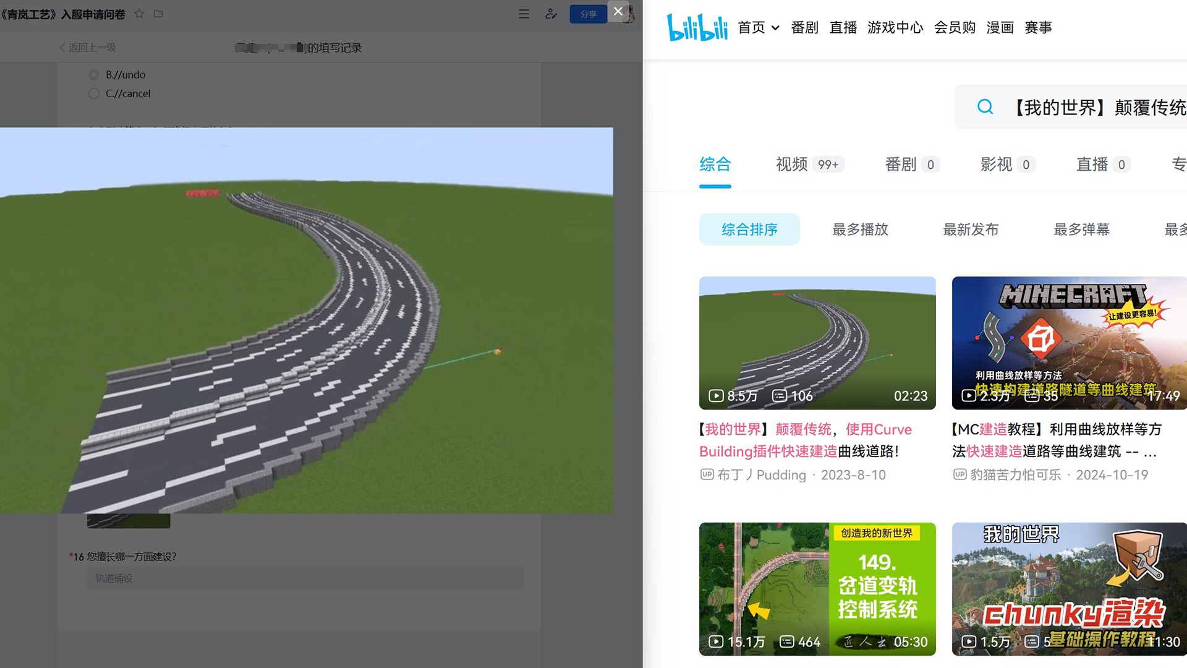Screen dimensions: 1187x668
Task: Visit uploader 布丁丿Pudding's page
Action: coord(762,474)
